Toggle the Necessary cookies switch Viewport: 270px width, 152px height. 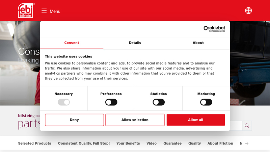coord(64,102)
